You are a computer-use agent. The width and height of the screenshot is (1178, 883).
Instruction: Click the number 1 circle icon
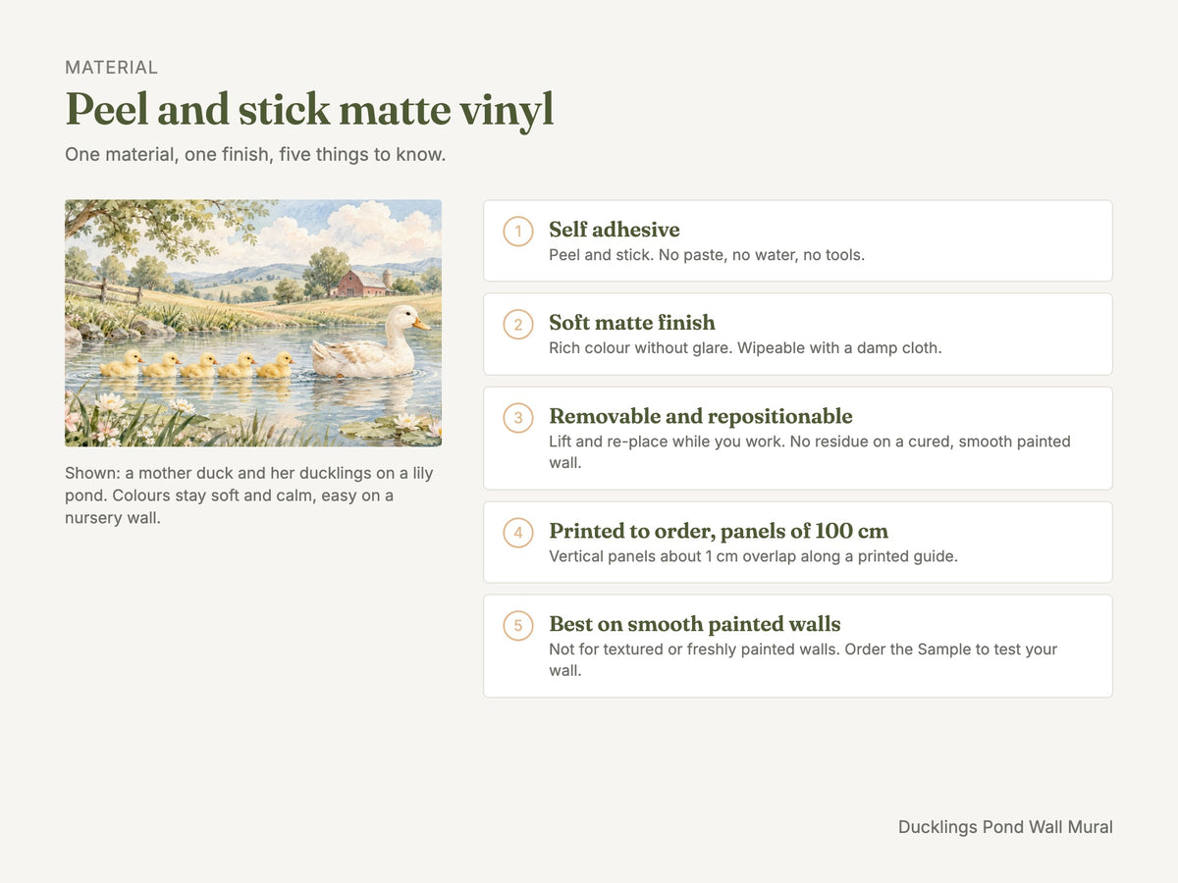pyautogui.click(x=518, y=232)
